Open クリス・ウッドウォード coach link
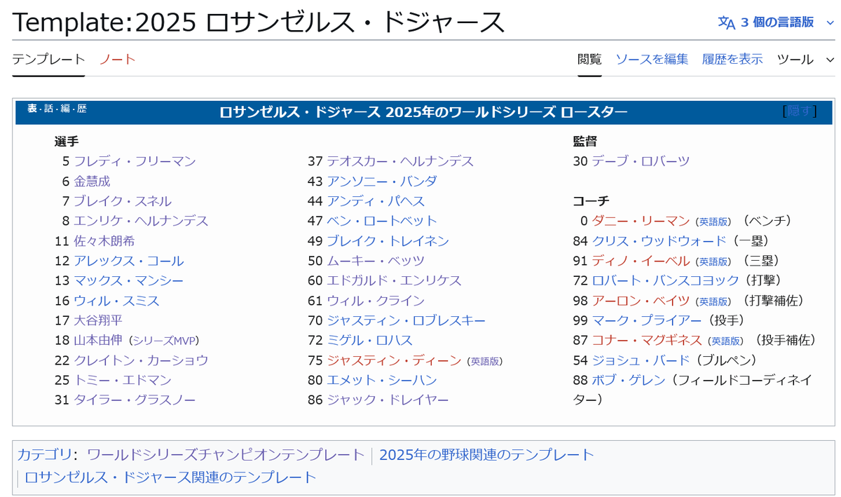Screen dimensions: 841x497 click(x=659, y=240)
